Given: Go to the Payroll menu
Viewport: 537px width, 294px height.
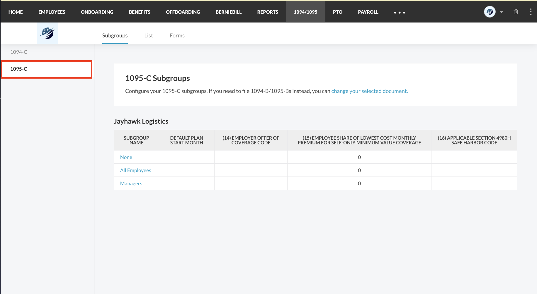Looking at the screenshot, I should [x=368, y=12].
